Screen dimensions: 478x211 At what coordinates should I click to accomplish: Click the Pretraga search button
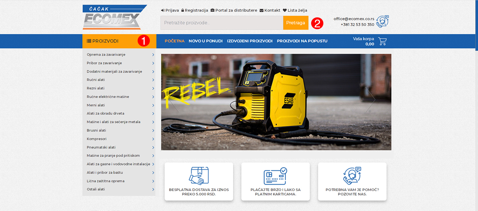(296, 23)
